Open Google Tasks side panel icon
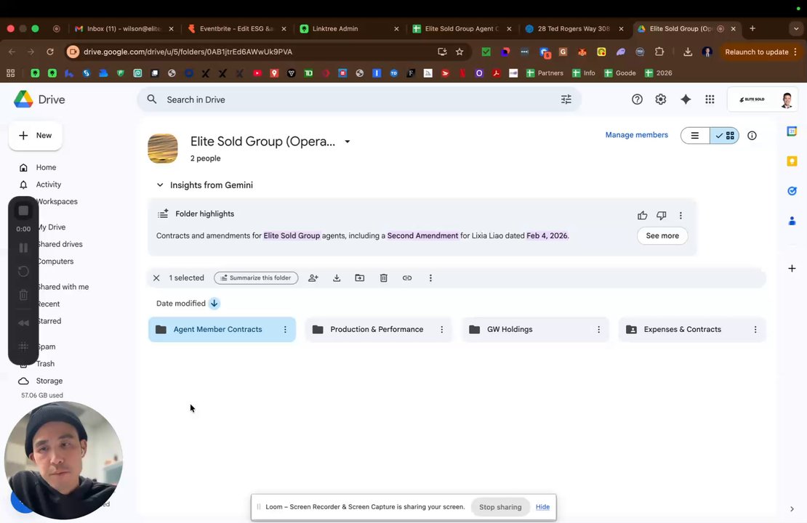This screenshot has height=523, width=807. click(792, 191)
